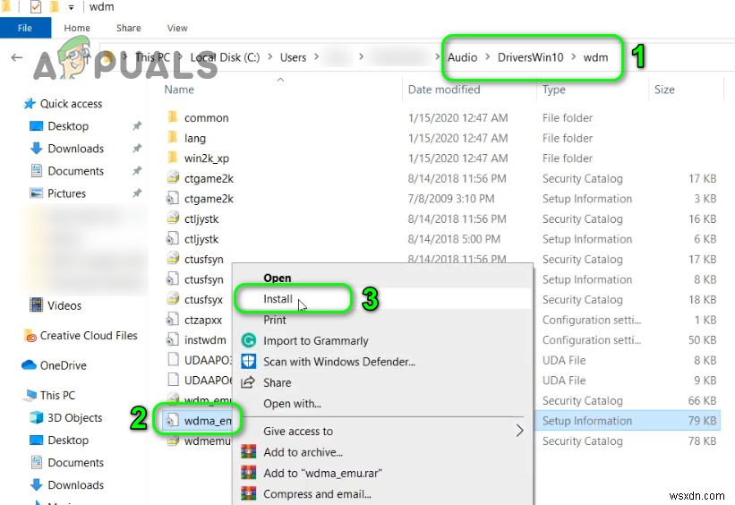Select the ctzapxx configuration file icon
735x505 pixels.
click(173, 320)
